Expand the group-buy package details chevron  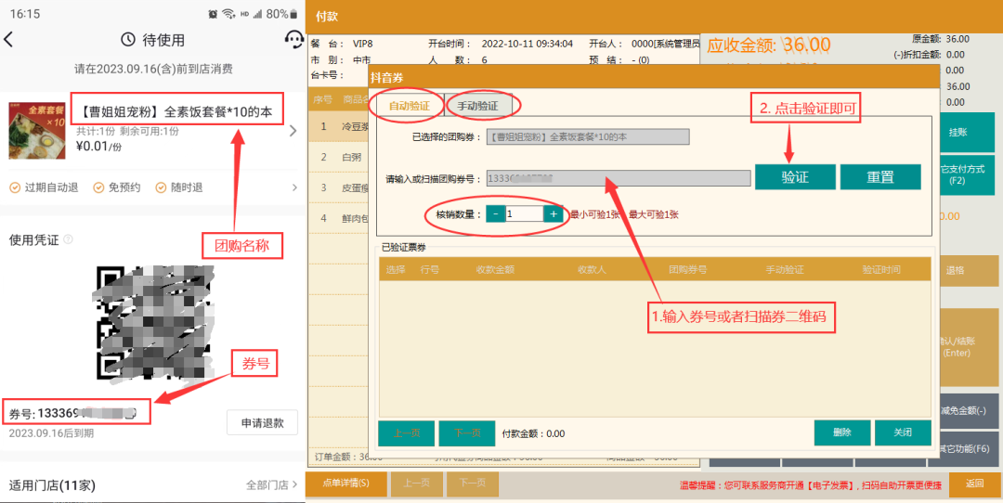[293, 131]
